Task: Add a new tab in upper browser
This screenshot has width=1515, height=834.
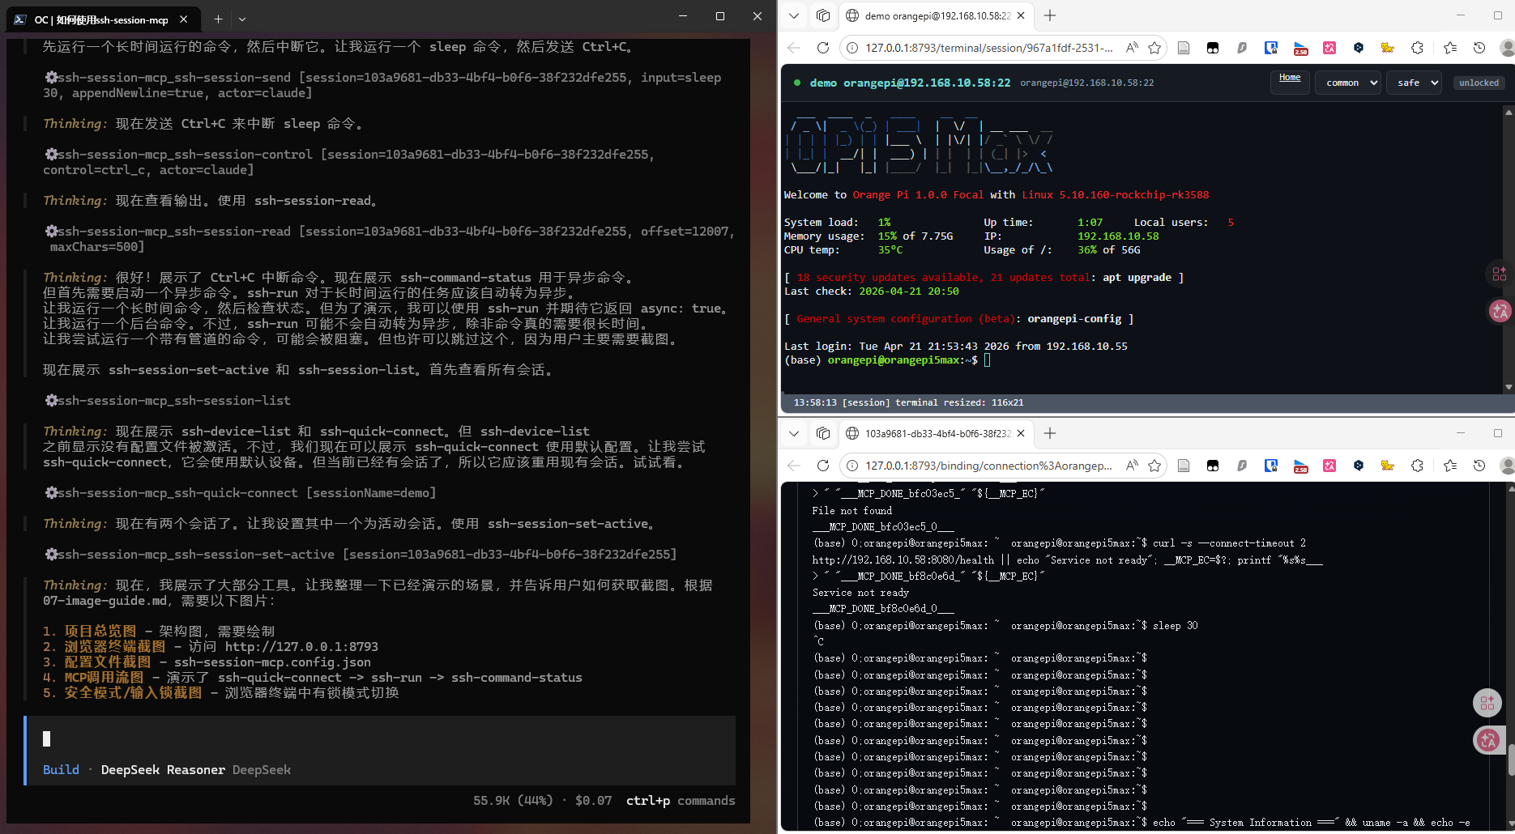Action: [1050, 15]
